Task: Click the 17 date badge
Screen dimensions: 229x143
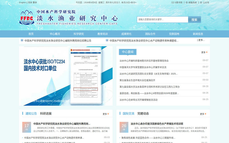Action: click(x=27, y=127)
